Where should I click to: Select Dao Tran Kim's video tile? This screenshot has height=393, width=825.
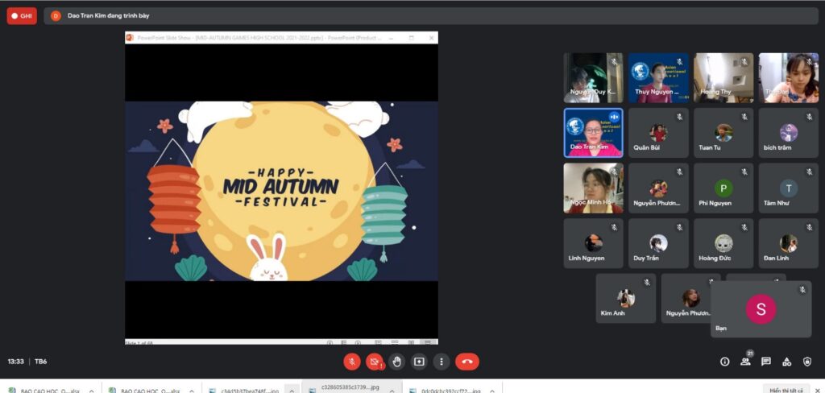[x=594, y=133]
